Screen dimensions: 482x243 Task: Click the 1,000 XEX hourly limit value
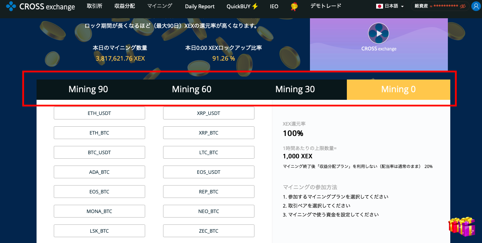click(x=298, y=156)
